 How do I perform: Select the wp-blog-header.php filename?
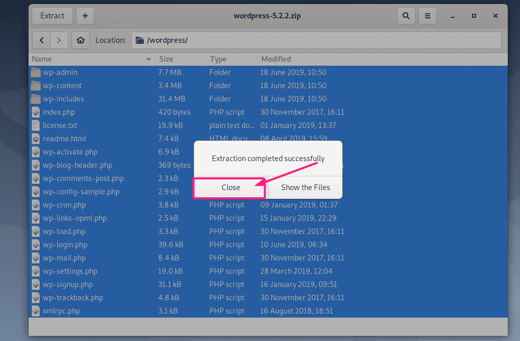(77, 165)
